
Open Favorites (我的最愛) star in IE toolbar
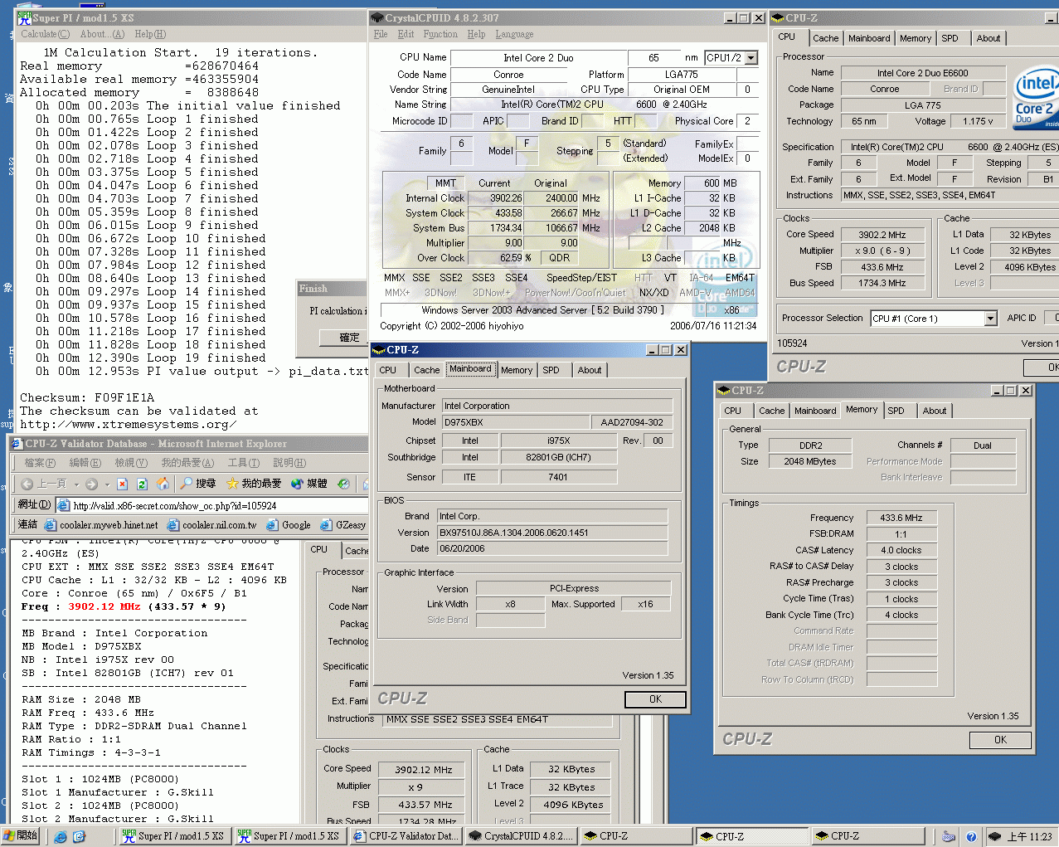[253, 484]
